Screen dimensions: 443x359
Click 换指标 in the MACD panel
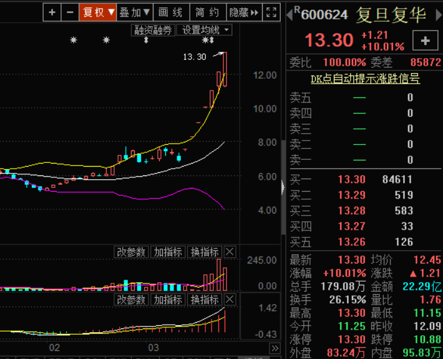pos(205,300)
